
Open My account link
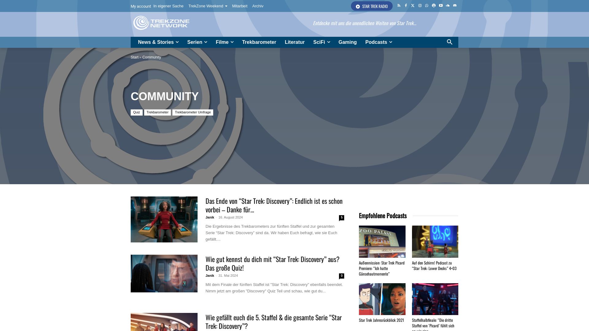pyautogui.click(x=141, y=6)
